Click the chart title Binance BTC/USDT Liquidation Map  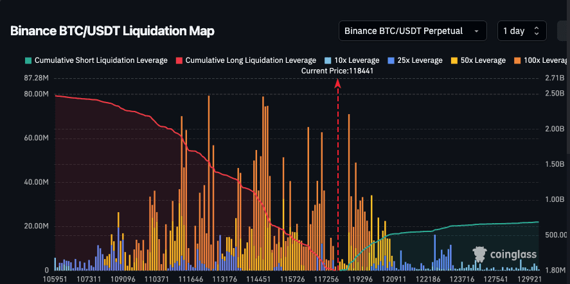click(x=112, y=31)
